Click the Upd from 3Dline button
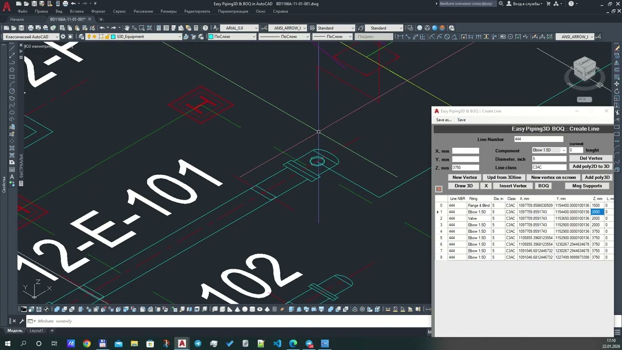The width and height of the screenshot is (622, 350). tap(504, 177)
